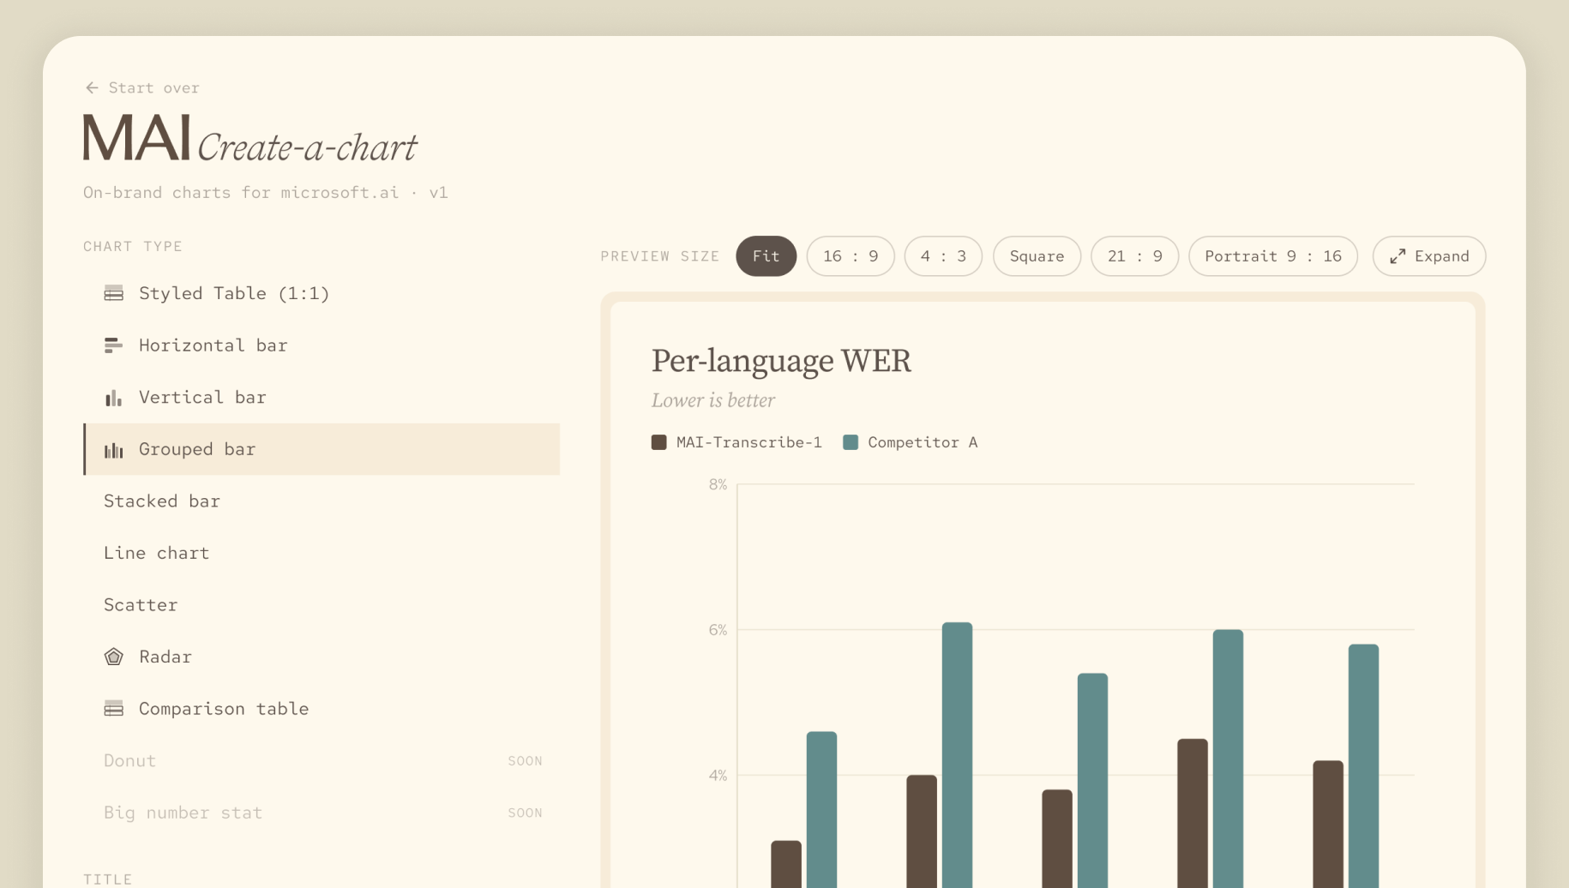The width and height of the screenshot is (1569, 888).
Task: Click the MAI Create-a-chart logo heading
Action: pos(249,139)
